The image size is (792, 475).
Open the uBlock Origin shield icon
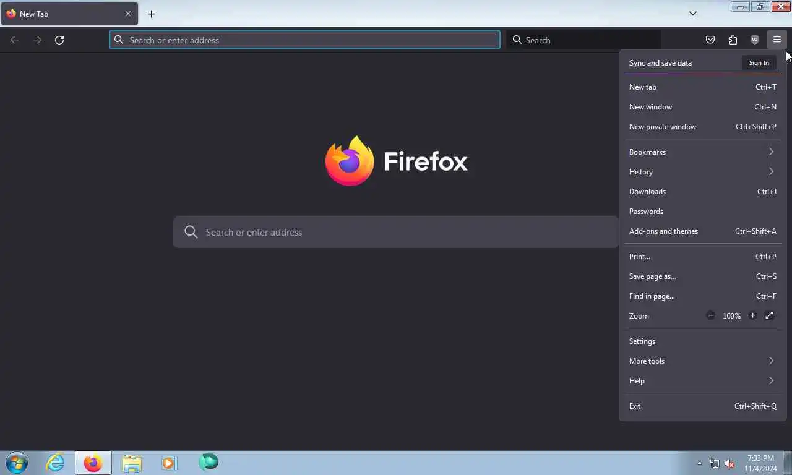(755, 40)
